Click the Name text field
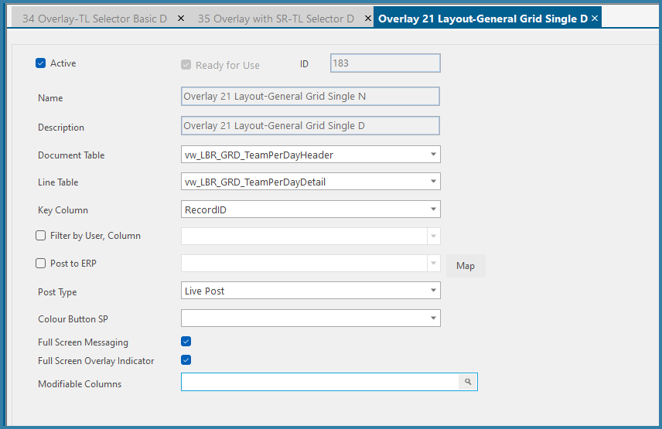 310,96
